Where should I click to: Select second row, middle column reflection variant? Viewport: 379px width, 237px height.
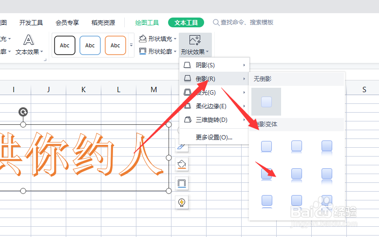coord(297,175)
